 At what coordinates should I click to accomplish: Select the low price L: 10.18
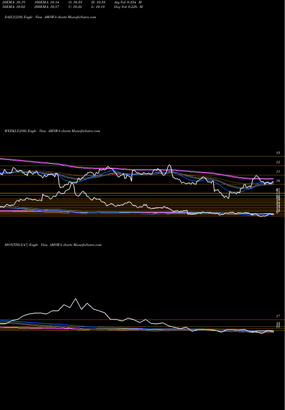(98, 7)
